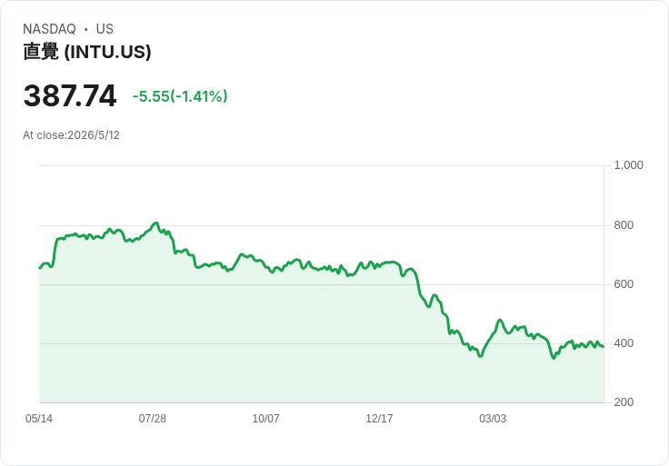669x466 pixels.
Task: Click the -5.55(-1.41%) price change
Action: coord(180,96)
